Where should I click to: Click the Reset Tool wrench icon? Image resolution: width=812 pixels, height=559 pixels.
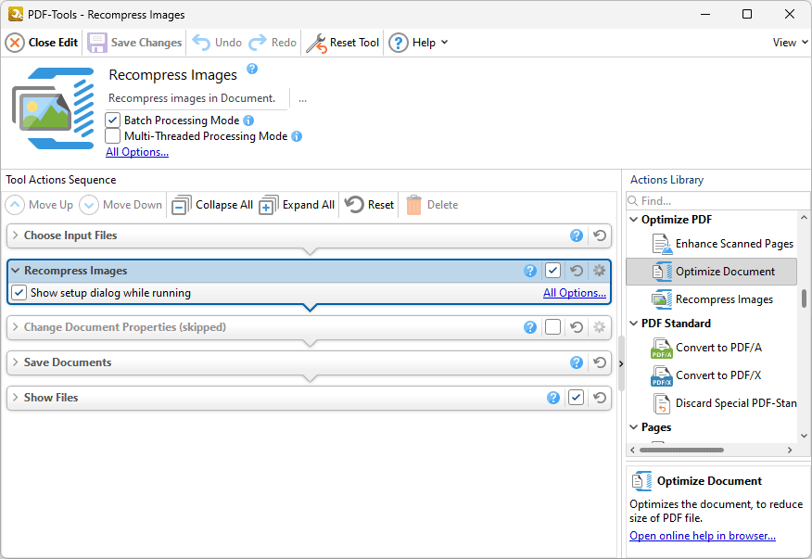[316, 43]
